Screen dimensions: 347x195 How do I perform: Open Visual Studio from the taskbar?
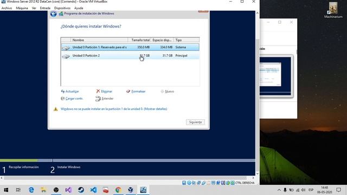(x=68, y=190)
